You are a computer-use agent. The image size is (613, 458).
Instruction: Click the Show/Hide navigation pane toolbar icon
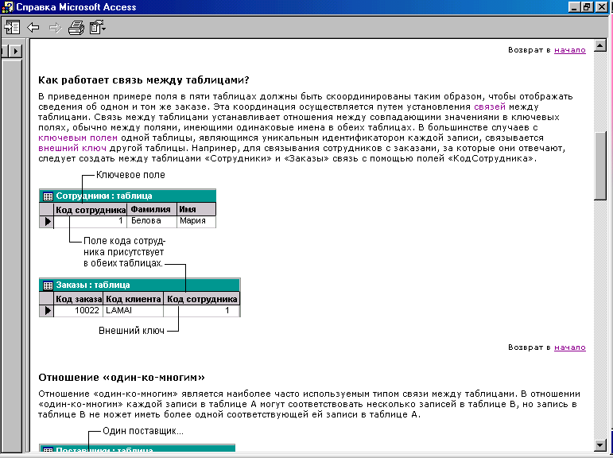pos(12,28)
